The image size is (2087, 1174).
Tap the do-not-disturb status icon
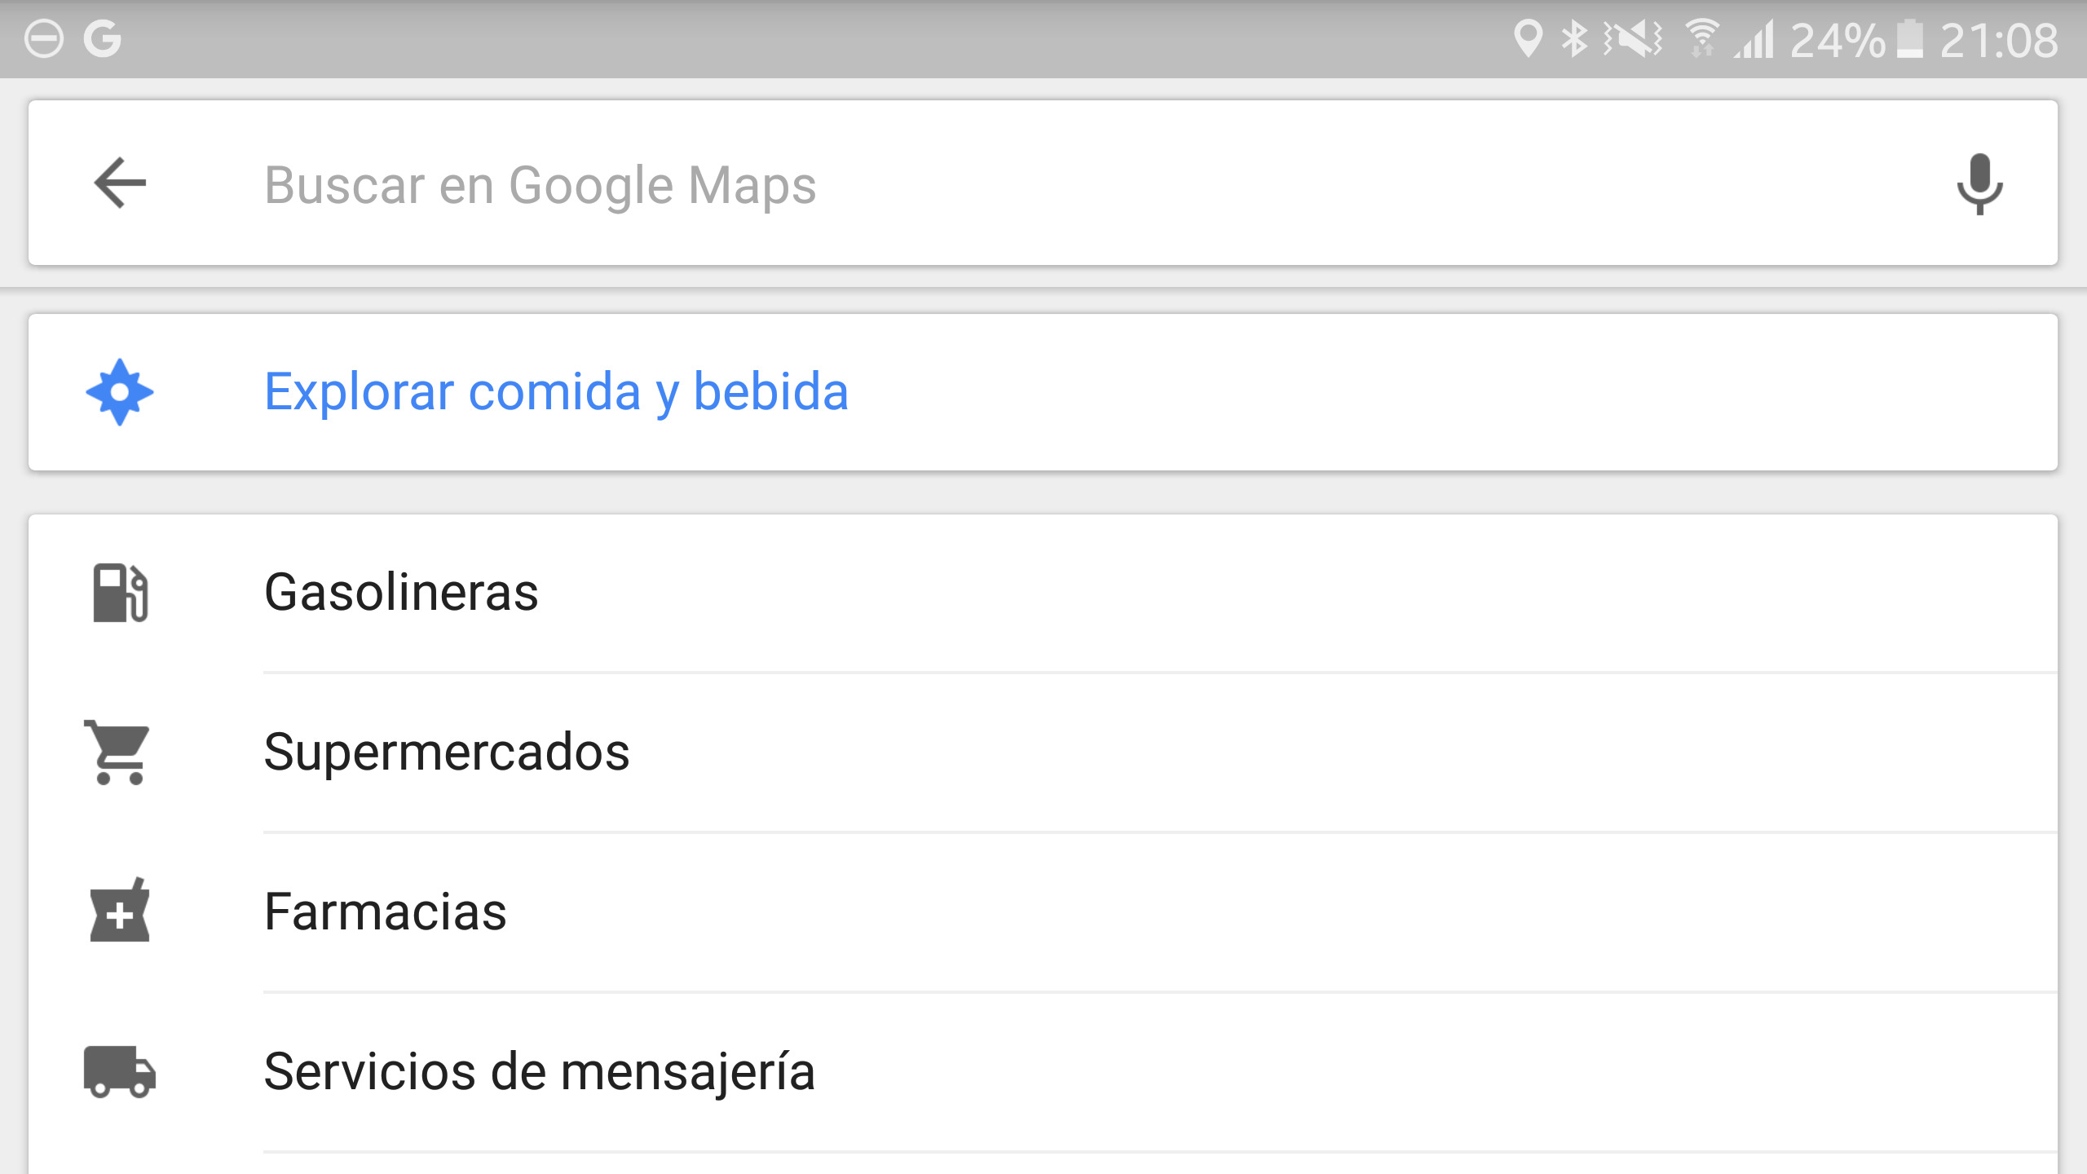pos(43,39)
